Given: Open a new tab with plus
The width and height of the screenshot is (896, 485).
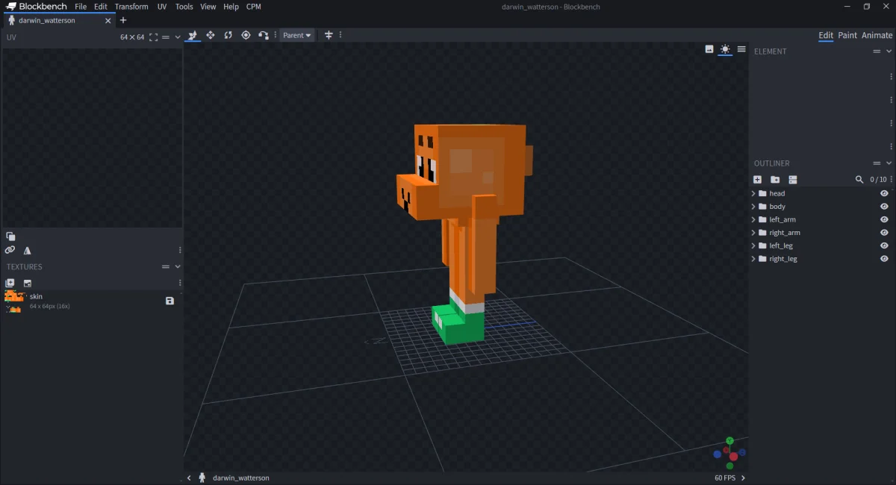Looking at the screenshot, I should pyautogui.click(x=123, y=20).
